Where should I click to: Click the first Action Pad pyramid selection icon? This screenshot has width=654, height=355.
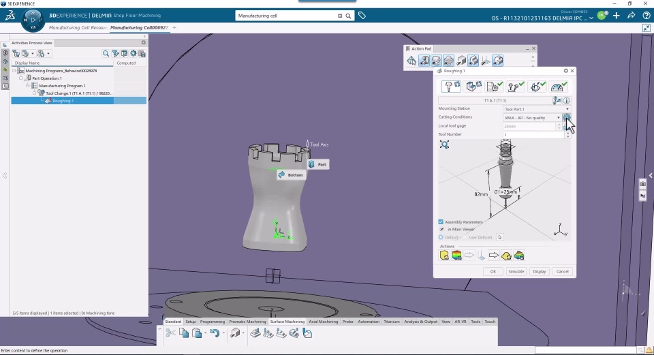point(411,61)
